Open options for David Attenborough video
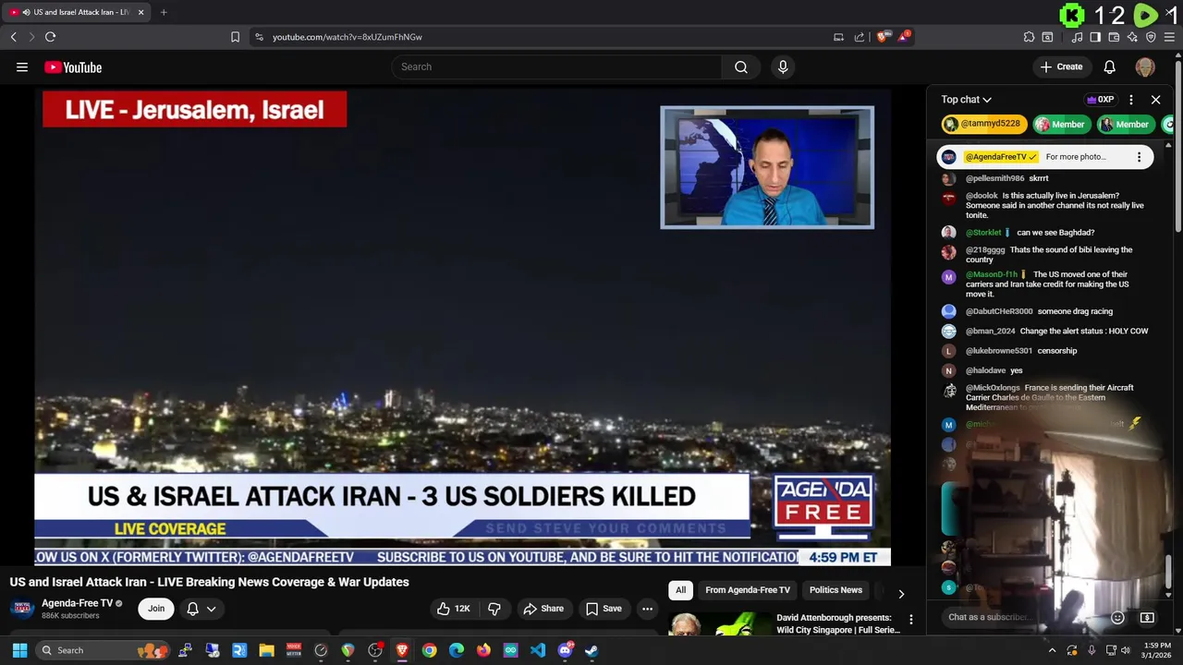1183x665 pixels. click(x=910, y=620)
